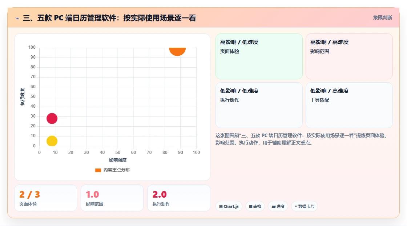The height and width of the screenshot is (226, 407).
Task: Click the value 2 / 3
Action: tap(29, 195)
